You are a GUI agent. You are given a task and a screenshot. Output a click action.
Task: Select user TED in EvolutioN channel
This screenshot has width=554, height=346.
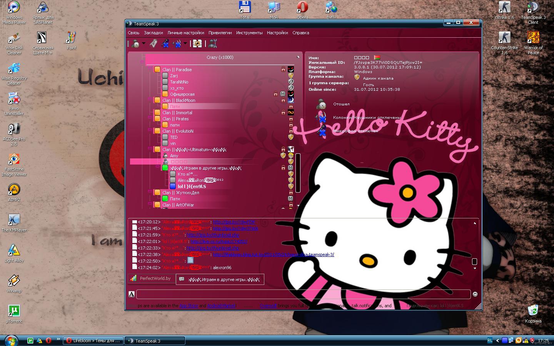[x=174, y=137]
